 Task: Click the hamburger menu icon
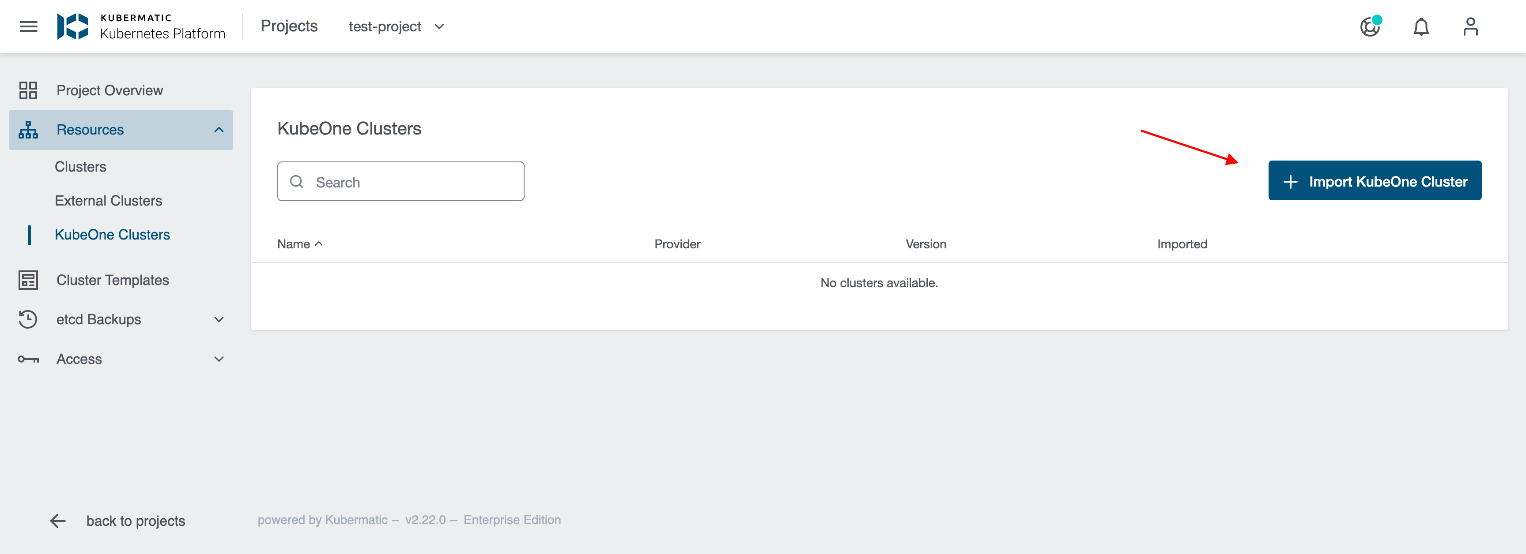point(27,26)
